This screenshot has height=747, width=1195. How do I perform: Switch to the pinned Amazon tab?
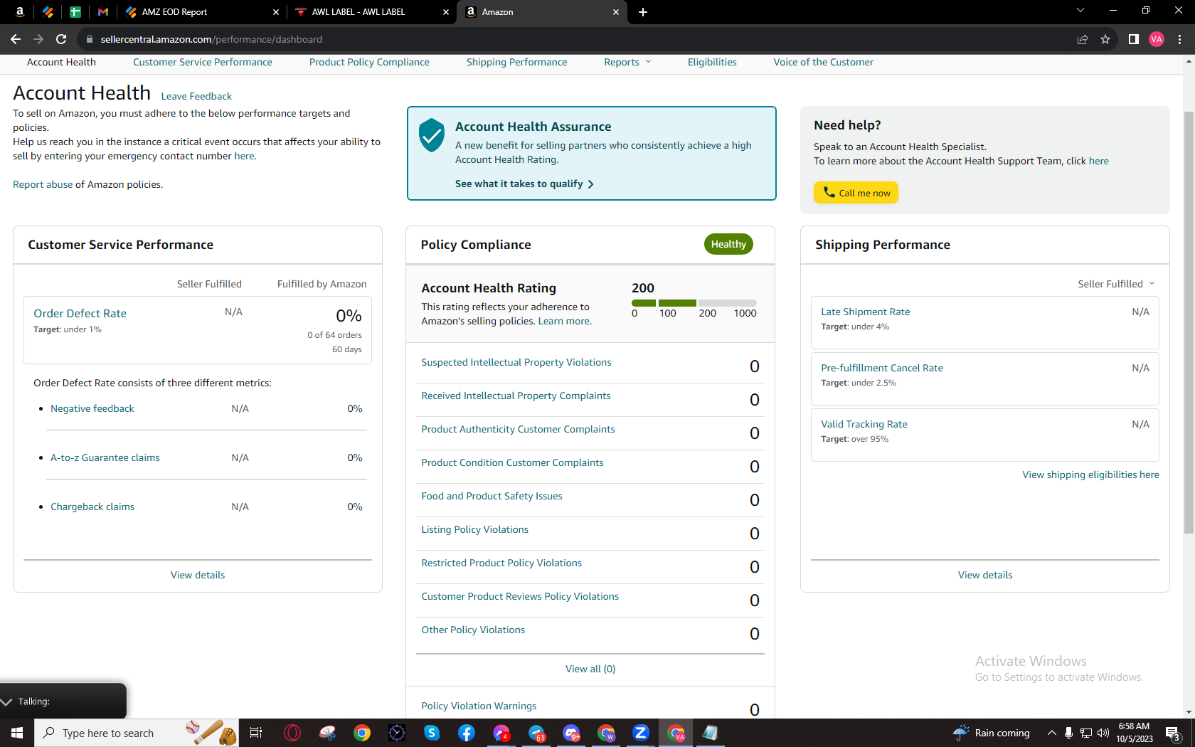coord(20,11)
